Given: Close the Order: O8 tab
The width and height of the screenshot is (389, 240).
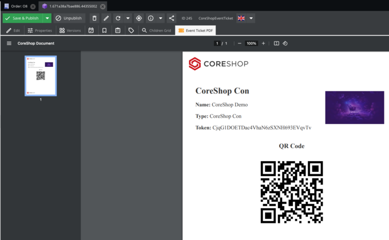Looking at the screenshot, I should click(33, 6).
